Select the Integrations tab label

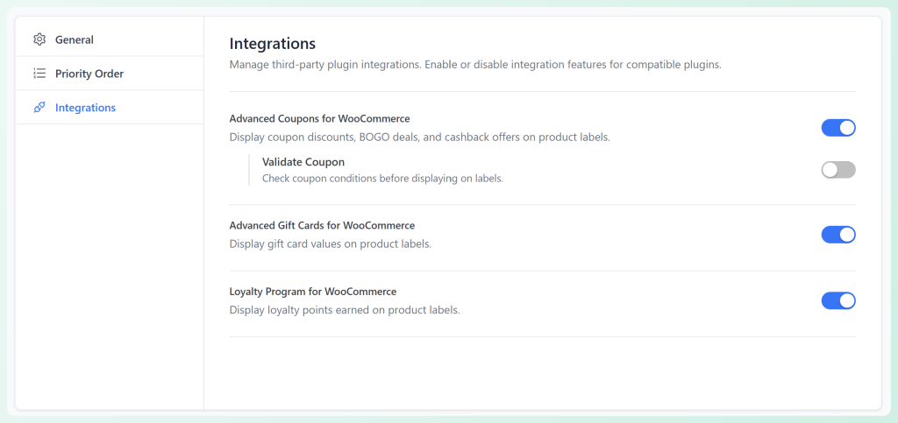coord(85,108)
